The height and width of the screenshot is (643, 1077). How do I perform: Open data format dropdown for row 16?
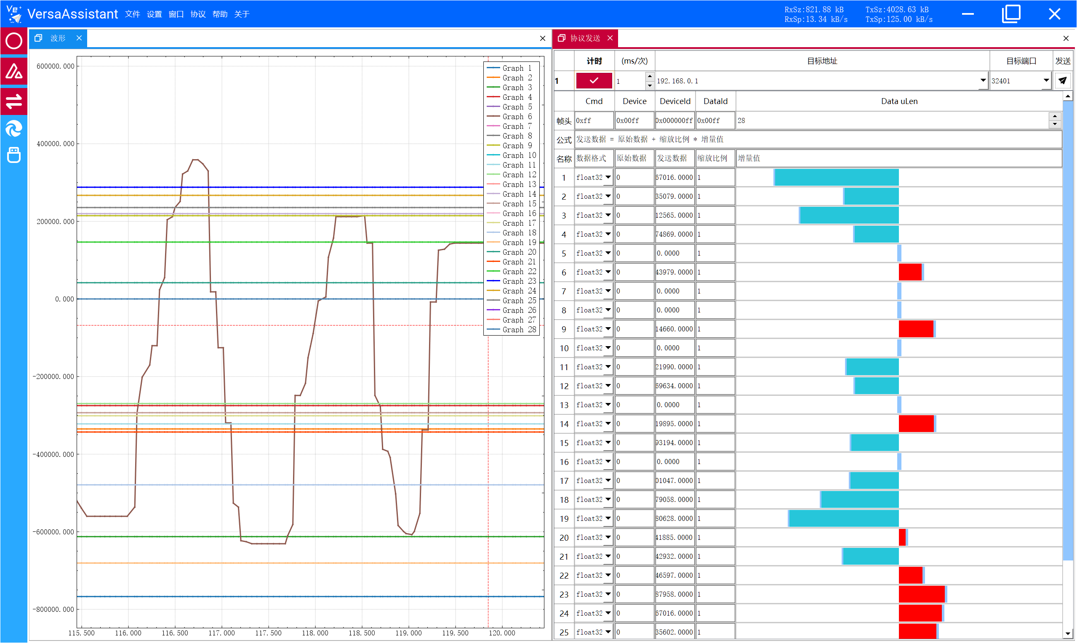608,462
